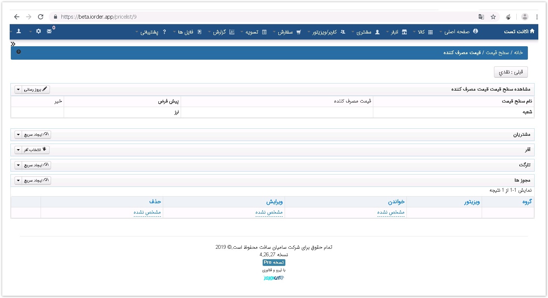The width and height of the screenshot is (548, 298).
Task: Click ایجاد سریع button in مشتریان section
Action: tap(37, 135)
